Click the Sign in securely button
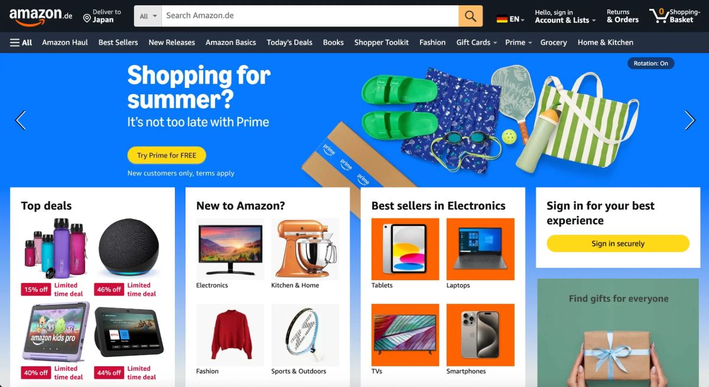The width and height of the screenshot is (709, 387). (x=618, y=244)
